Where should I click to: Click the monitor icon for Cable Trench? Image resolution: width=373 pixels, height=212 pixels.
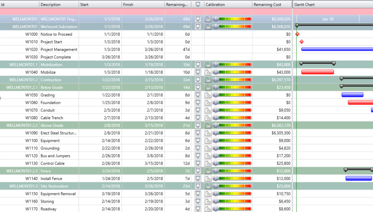pos(198,118)
